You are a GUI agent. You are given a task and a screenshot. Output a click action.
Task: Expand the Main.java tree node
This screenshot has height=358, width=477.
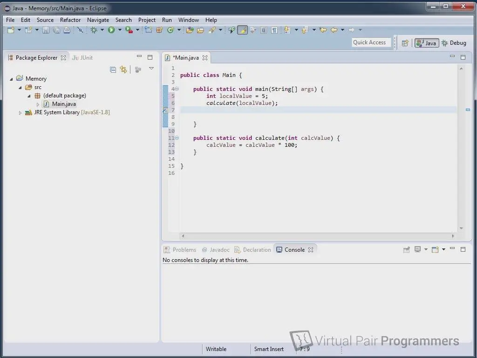pos(38,104)
